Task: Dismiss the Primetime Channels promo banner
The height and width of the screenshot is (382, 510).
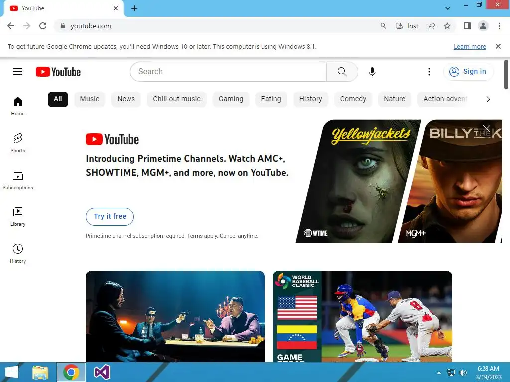Action: [x=486, y=129]
